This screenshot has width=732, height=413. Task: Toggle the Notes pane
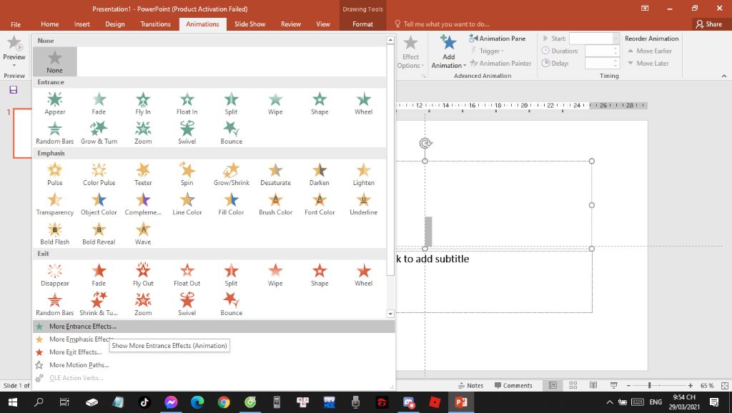point(470,385)
